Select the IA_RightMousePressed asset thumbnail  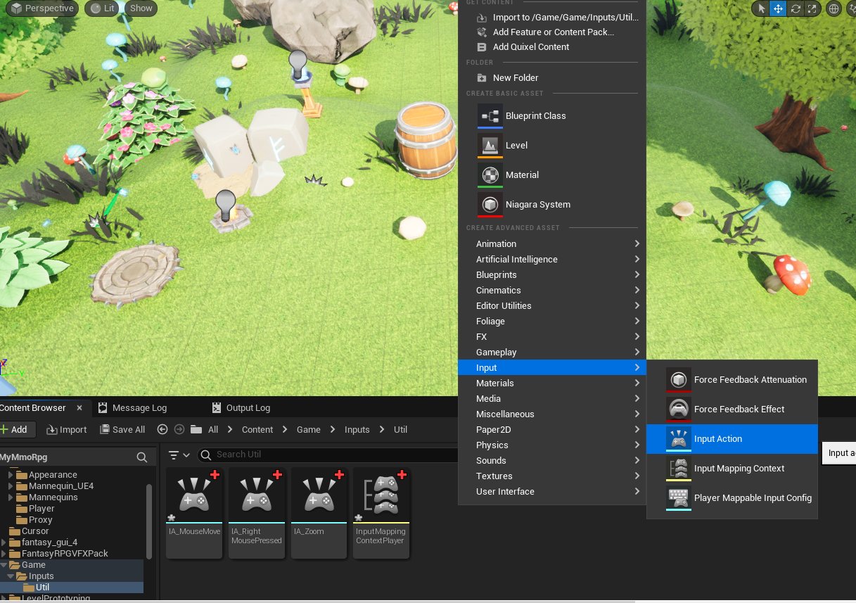[x=256, y=512]
